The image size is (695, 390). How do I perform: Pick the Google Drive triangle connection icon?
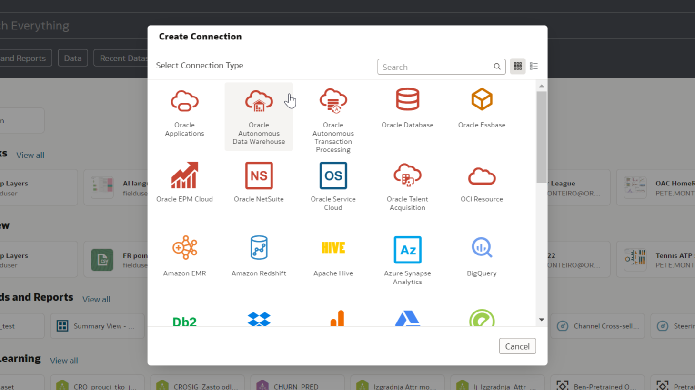[407, 318]
